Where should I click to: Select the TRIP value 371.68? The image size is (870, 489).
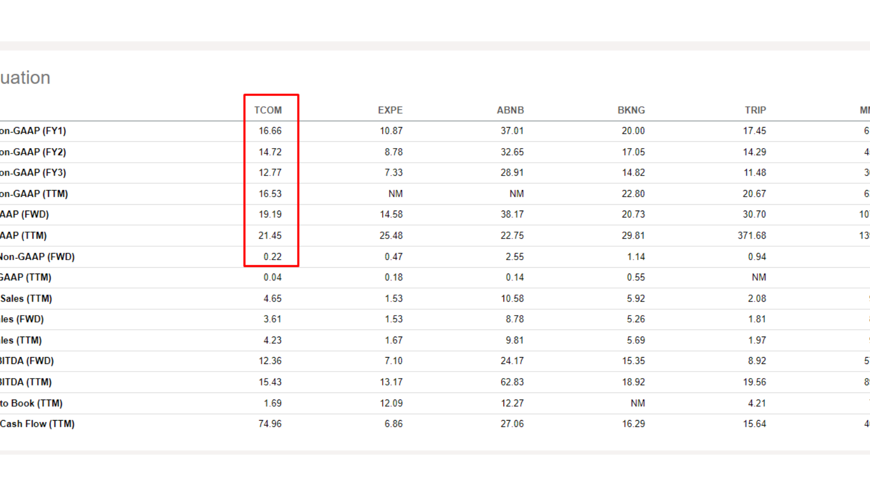point(752,235)
